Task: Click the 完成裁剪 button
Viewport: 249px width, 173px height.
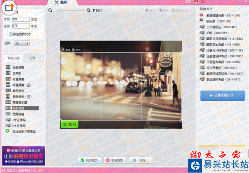Action: 89,160
